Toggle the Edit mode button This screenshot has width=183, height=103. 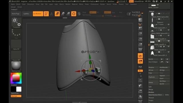pos(46,14)
